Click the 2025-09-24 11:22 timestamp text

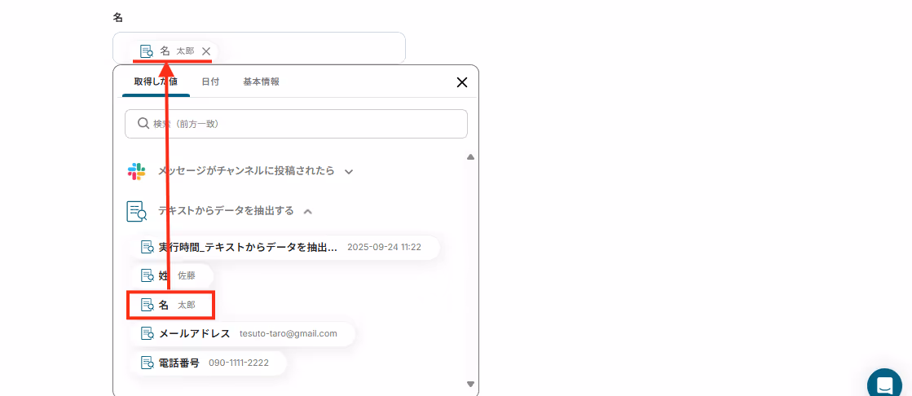[x=384, y=247]
